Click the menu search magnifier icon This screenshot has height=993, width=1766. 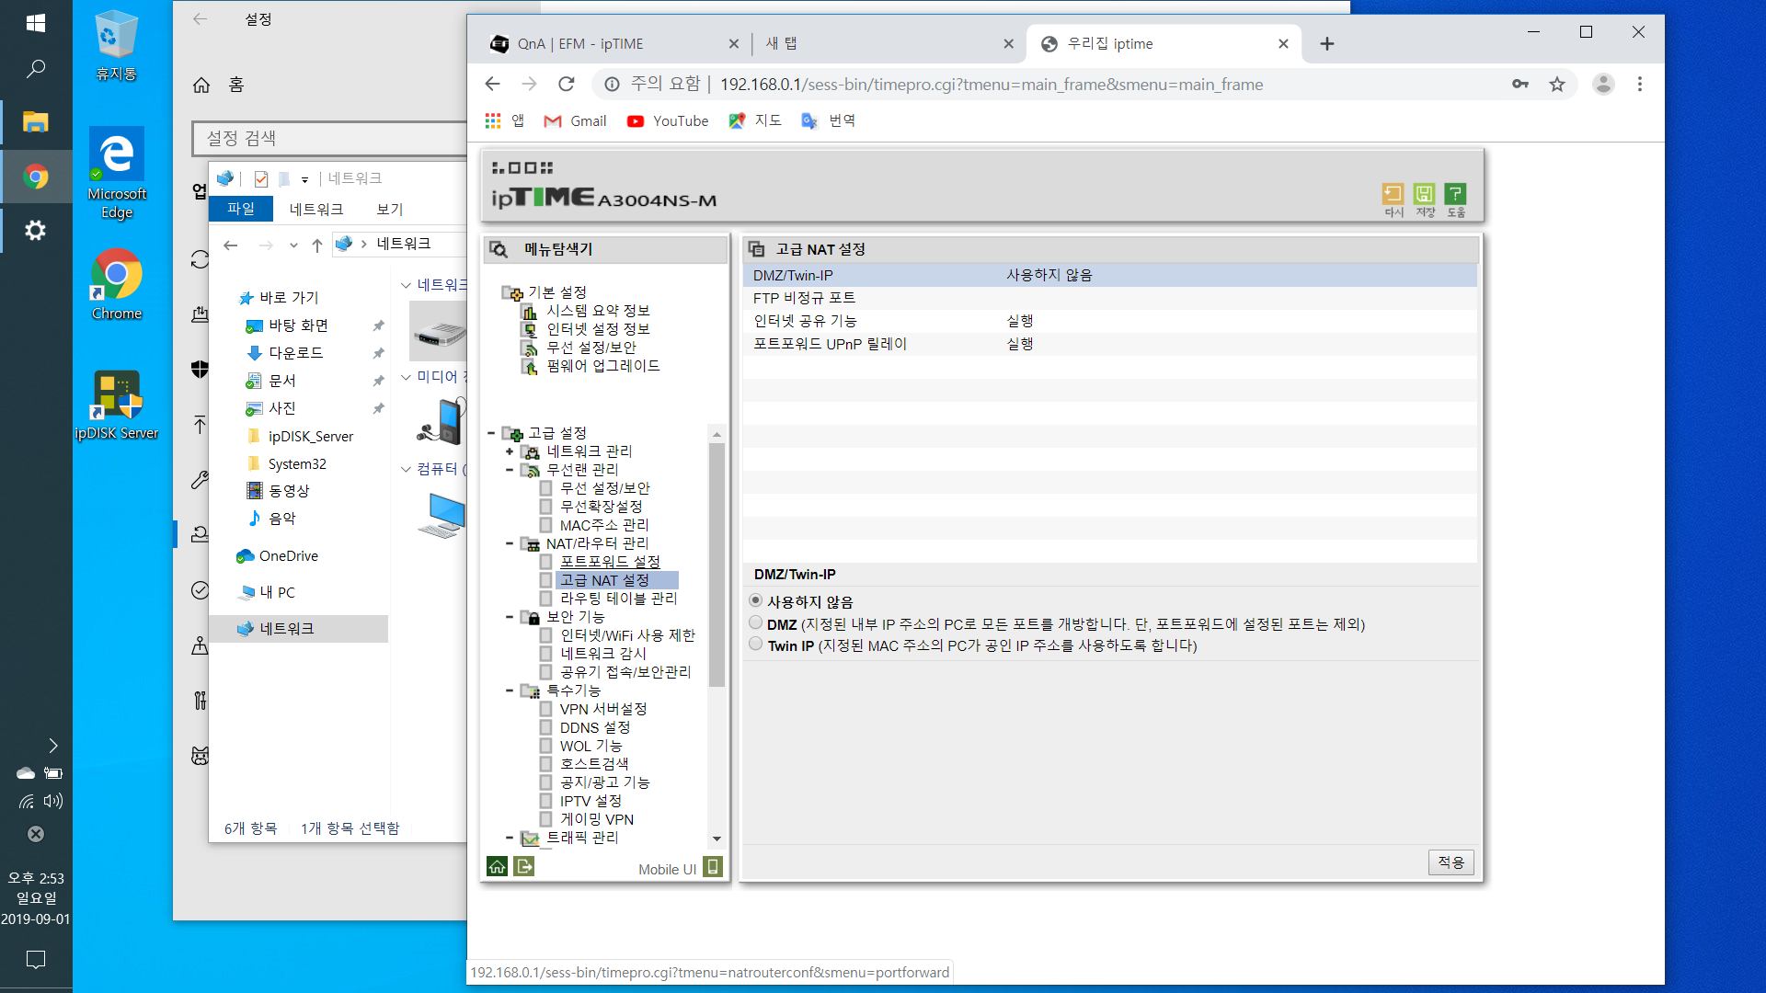pyautogui.click(x=499, y=249)
